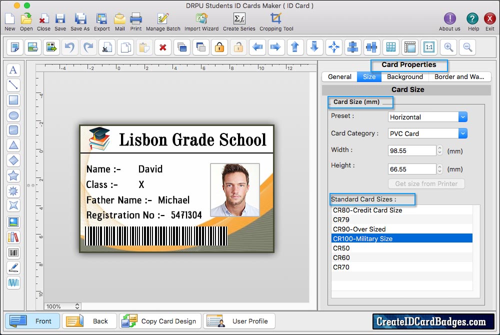The image size is (500, 335).
Task: Select CR90-Over Sized option
Action: click(402, 229)
